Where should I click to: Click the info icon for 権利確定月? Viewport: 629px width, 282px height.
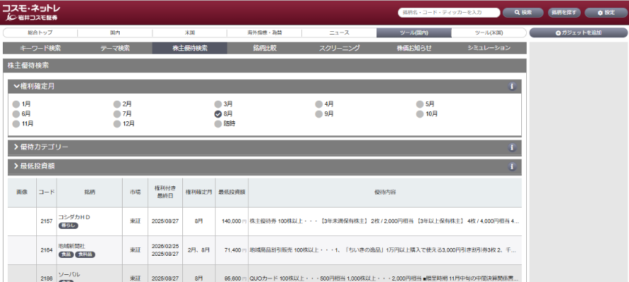coord(511,86)
